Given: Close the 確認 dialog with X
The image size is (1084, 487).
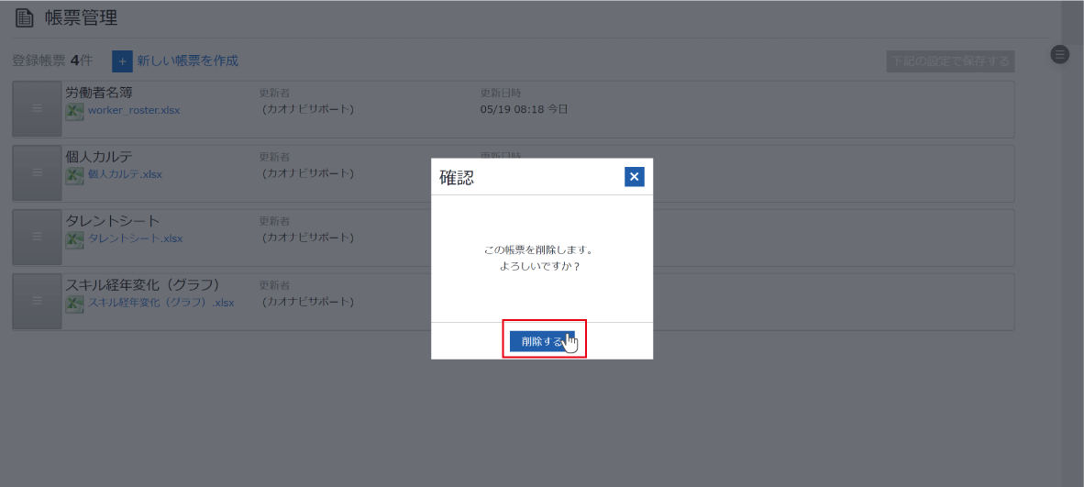Looking at the screenshot, I should coord(634,177).
